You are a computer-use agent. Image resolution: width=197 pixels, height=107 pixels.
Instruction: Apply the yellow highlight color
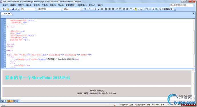coord(136,9)
